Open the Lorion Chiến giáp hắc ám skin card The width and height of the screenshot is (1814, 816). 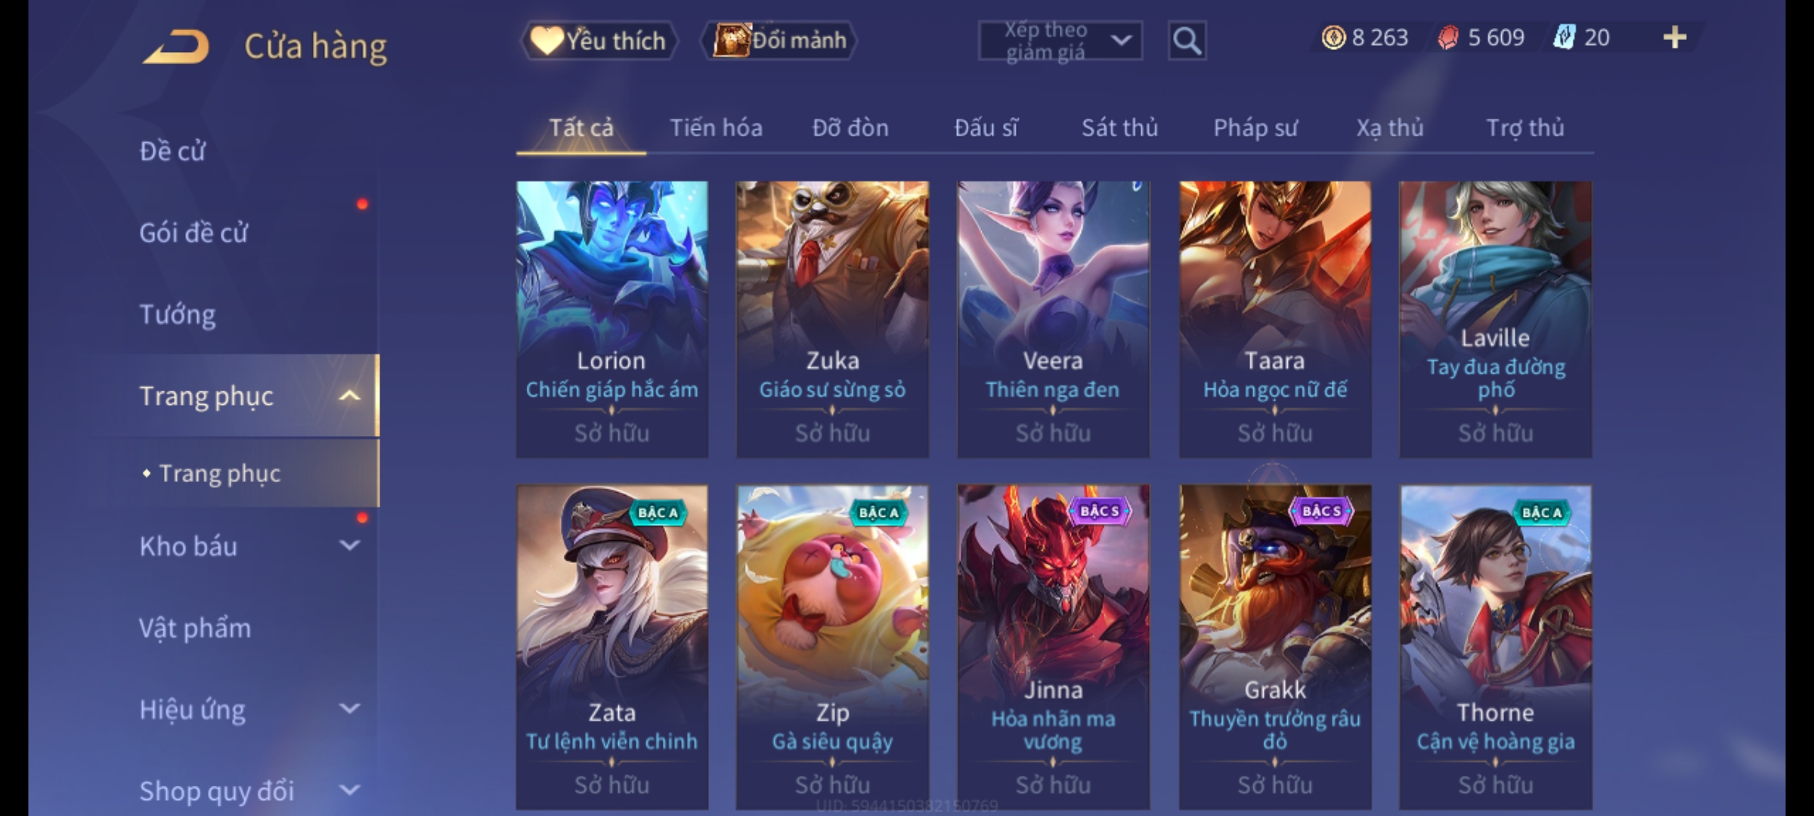click(x=612, y=319)
